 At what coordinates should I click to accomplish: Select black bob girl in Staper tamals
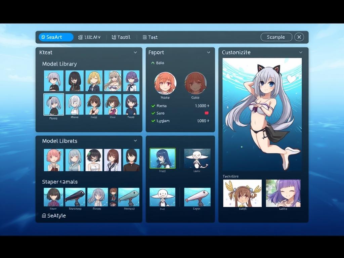point(53,197)
